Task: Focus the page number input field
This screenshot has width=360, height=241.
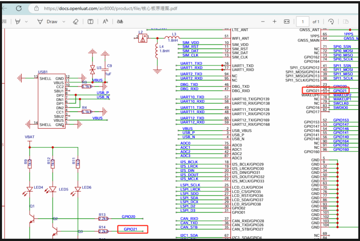Action: click(x=303, y=22)
